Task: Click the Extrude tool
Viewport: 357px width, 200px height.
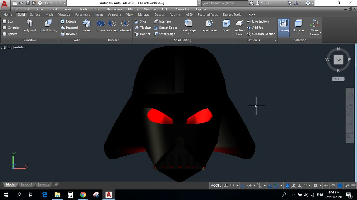Action: (x=69, y=21)
